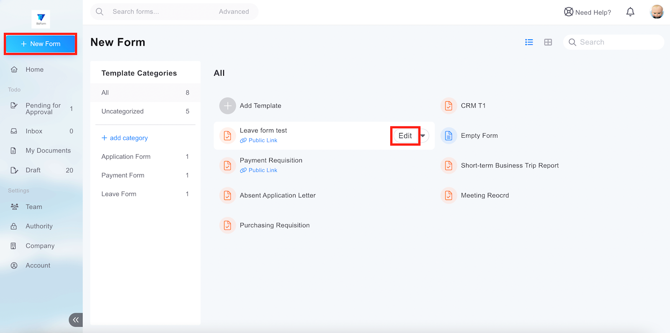Image resolution: width=670 pixels, height=333 pixels.
Task: Click the Search forms input field
Action: click(x=159, y=12)
